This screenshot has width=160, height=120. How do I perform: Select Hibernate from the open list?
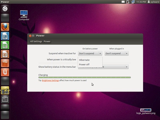pyautogui.click(x=90, y=60)
